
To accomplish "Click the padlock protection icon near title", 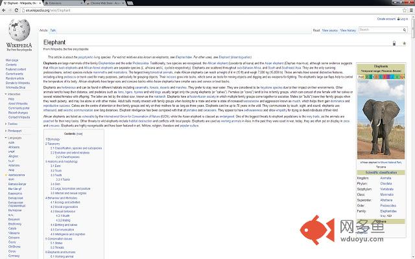I will click(x=394, y=43).
